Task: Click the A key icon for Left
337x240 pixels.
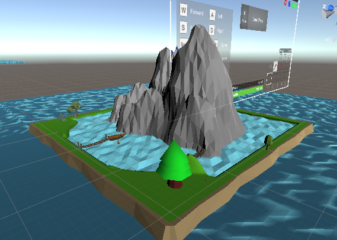Action: pos(213,15)
